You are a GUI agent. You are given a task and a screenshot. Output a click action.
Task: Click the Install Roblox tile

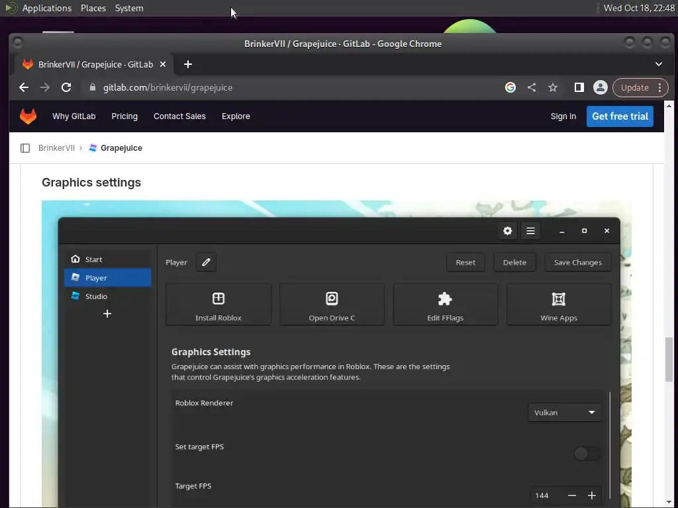(218, 304)
